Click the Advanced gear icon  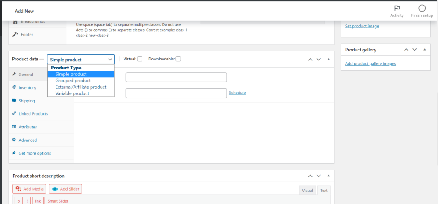coord(15,140)
